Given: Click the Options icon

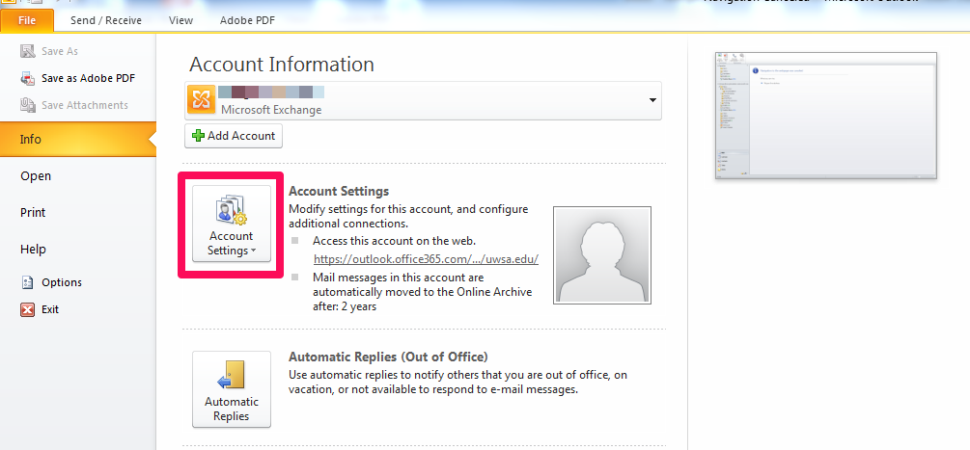Looking at the screenshot, I should [27, 282].
